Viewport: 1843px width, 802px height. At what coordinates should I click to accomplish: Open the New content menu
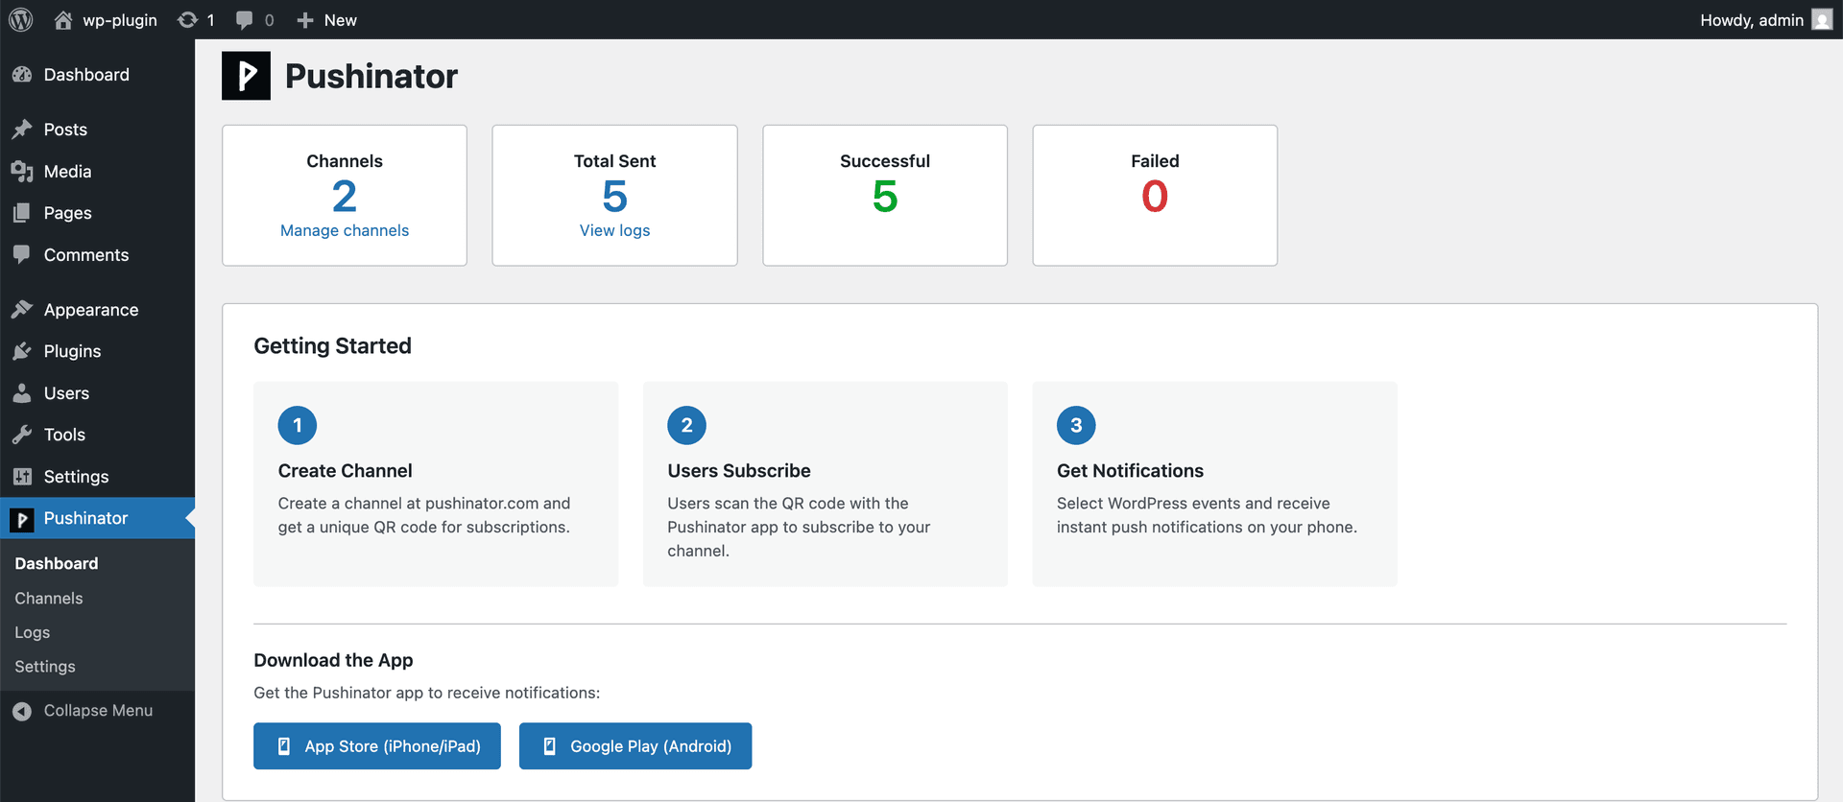(x=326, y=19)
